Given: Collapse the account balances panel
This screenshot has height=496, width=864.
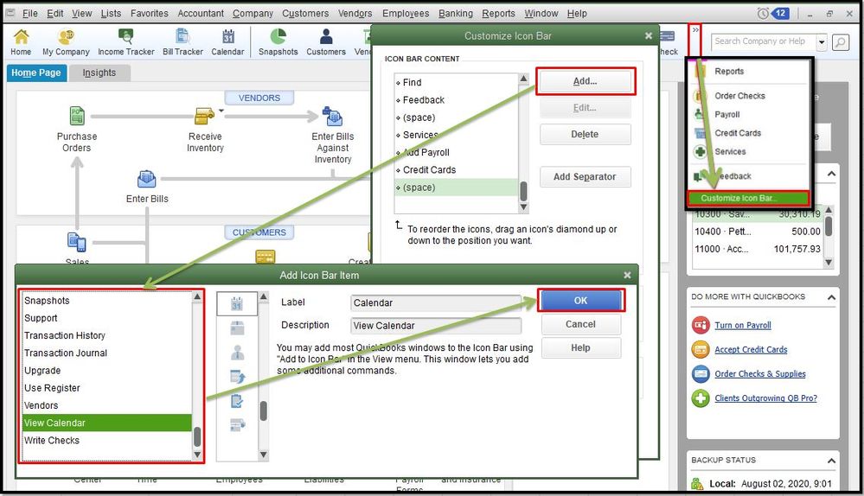Looking at the screenshot, I should 831,174.
